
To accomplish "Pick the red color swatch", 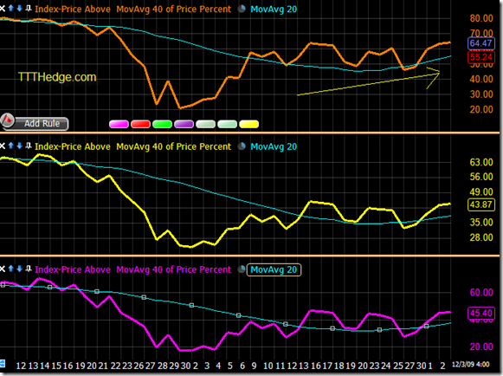I will pos(140,124).
